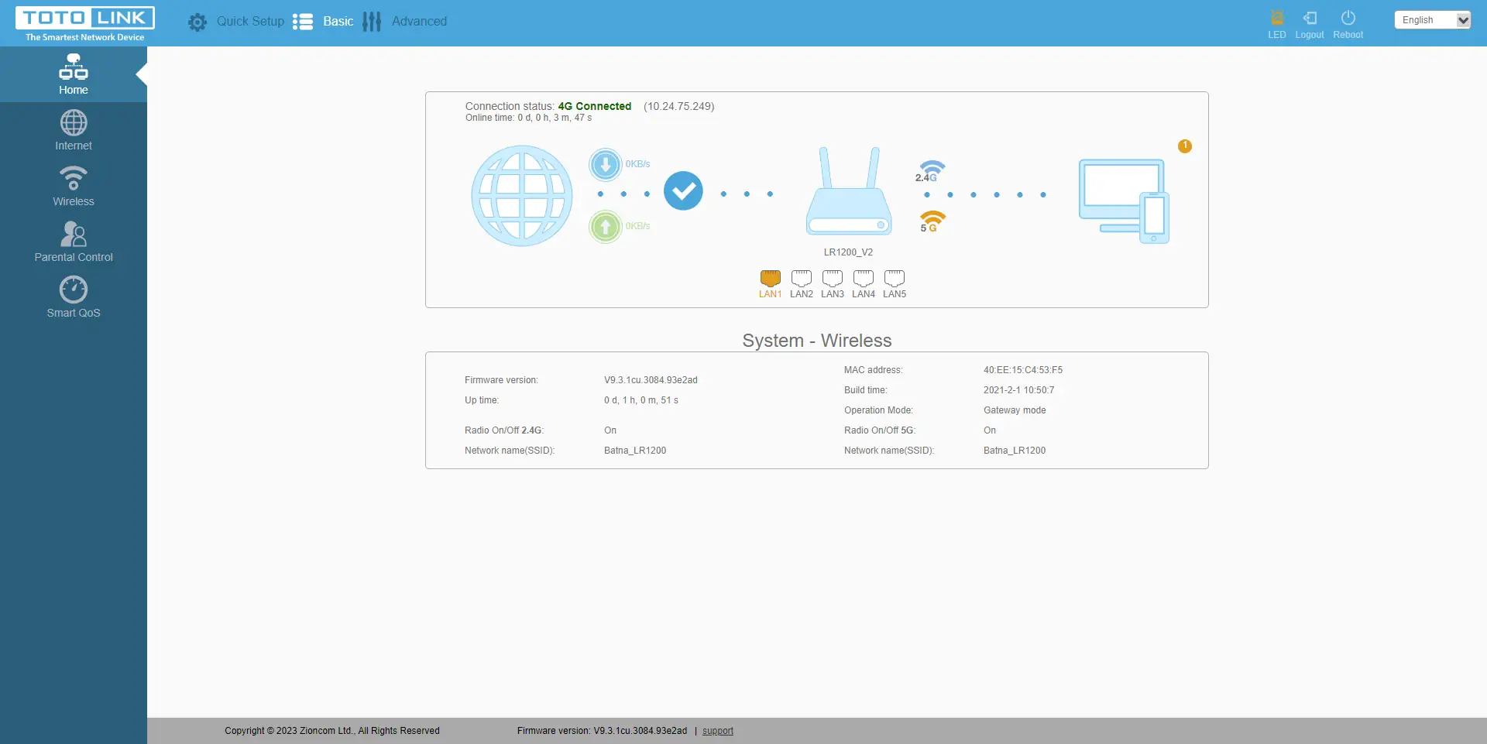The width and height of the screenshot is (1487, 744).
Task: Open Wireless settings in the sidebar
Action: pos(74,187)
